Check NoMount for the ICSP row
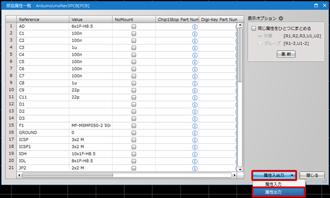The width and height of the screenshot is (330, 198). tap(134, 140)
